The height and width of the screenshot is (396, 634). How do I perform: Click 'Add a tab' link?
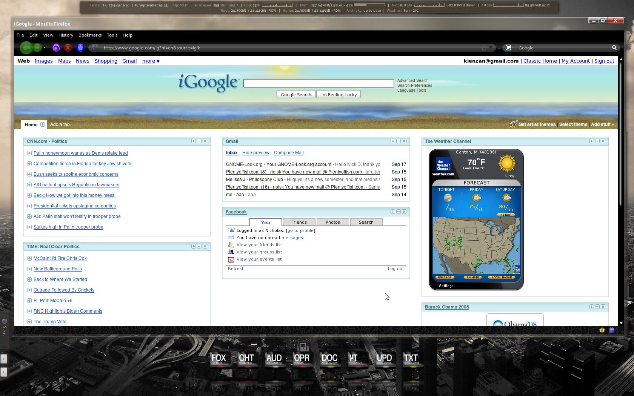point(60,124)
